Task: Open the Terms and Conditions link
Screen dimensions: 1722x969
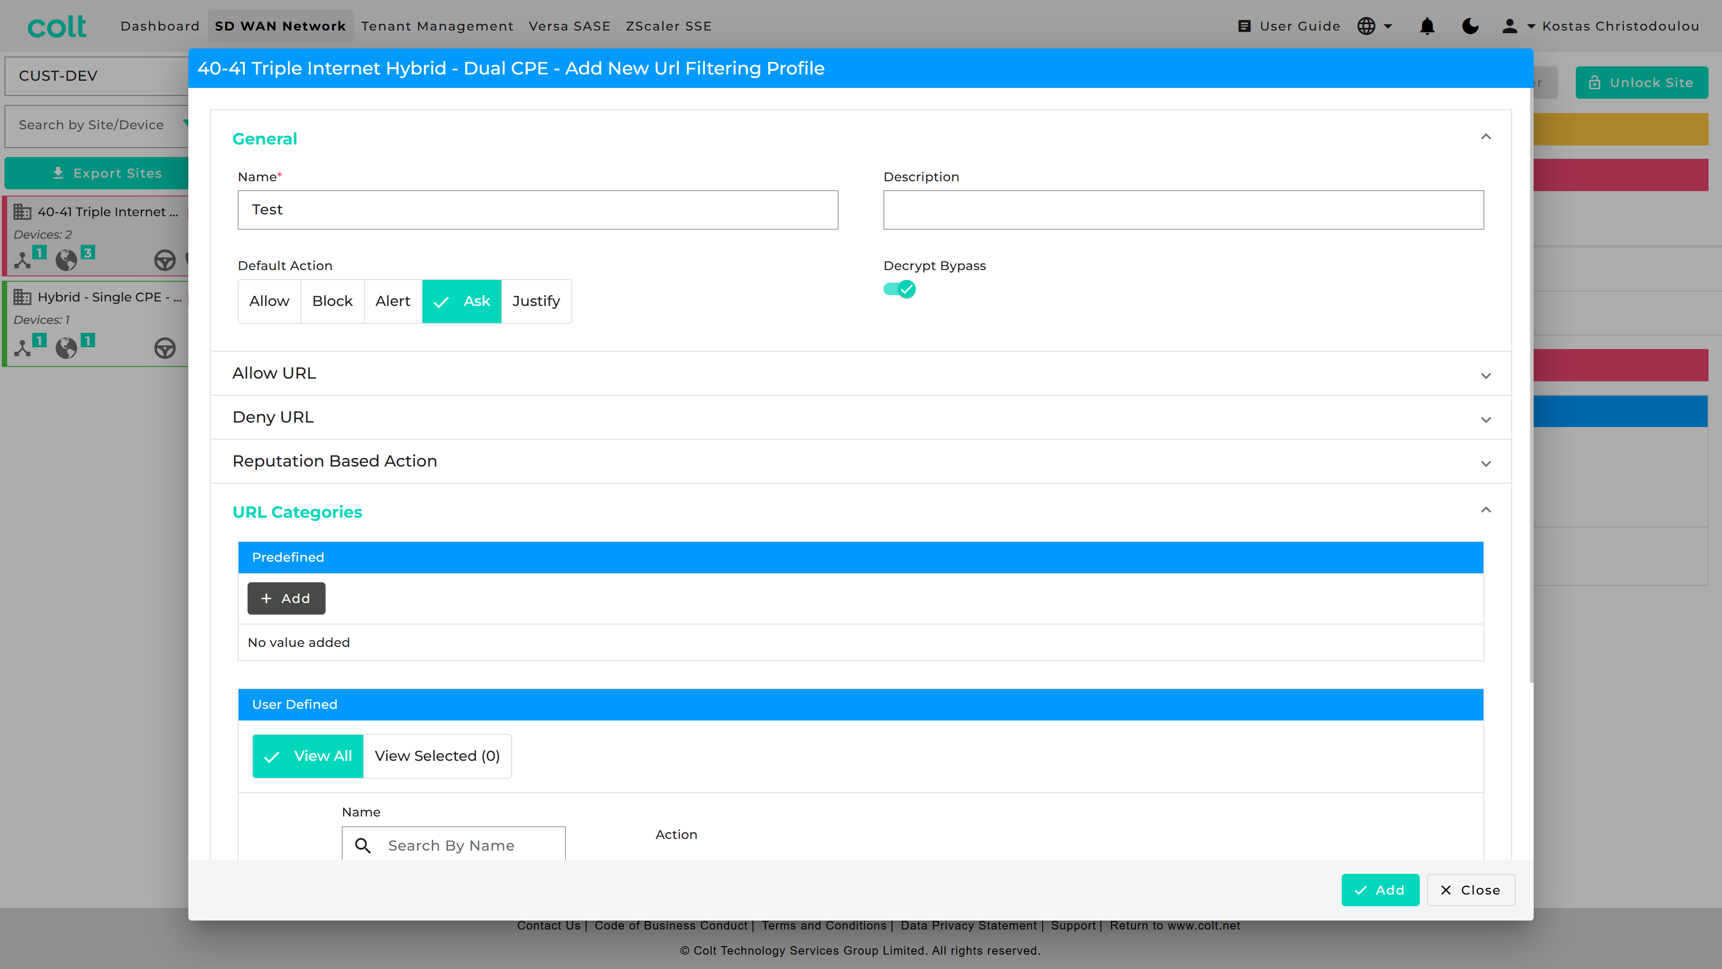Action: click(824, 925)
